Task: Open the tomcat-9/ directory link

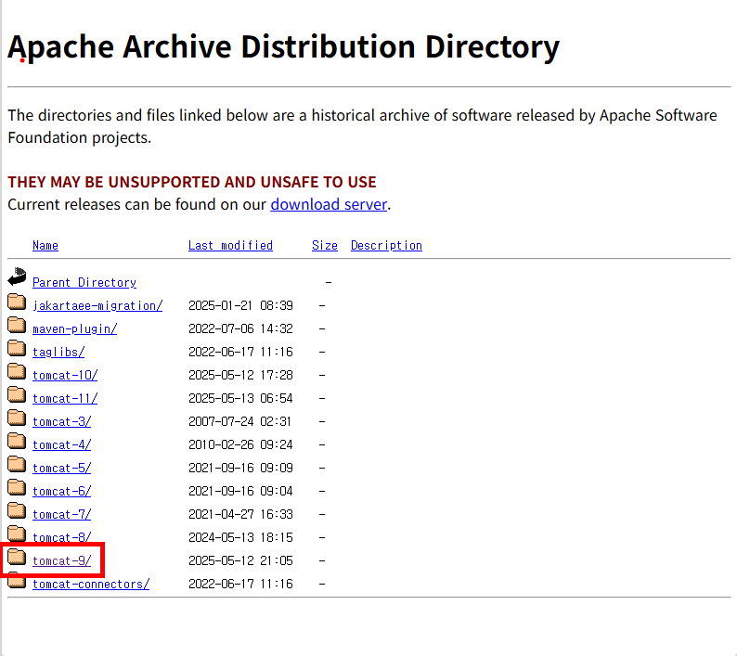Action: click(x=61, y=561)
